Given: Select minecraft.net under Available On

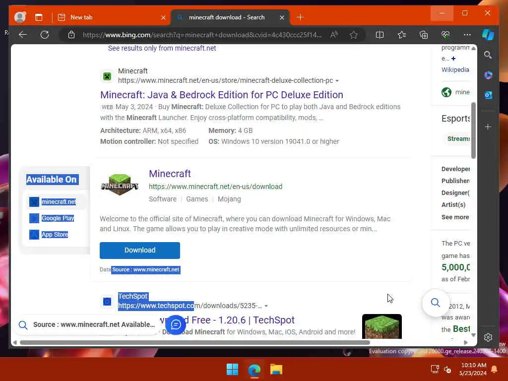Looking at the screenshot, I should (59, 202).
